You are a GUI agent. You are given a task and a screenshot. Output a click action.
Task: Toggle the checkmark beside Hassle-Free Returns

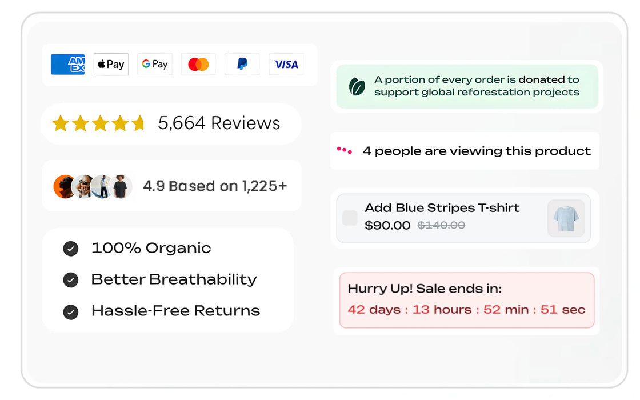[70, 312]
